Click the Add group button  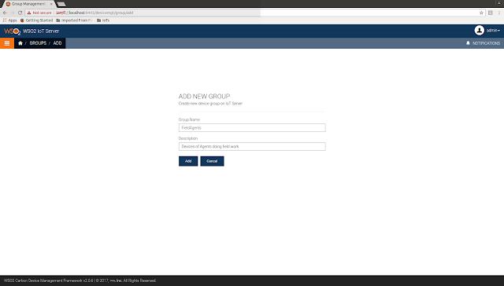(x=188, y=161)
